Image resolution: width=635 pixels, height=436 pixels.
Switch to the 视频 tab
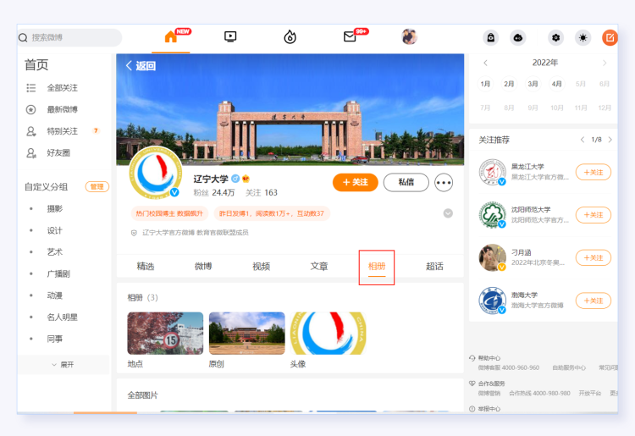click(x=262, y=266)
